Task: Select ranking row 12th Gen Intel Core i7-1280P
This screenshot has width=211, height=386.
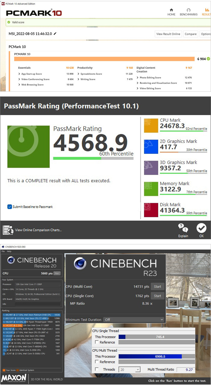Action: (x=31, y=325)
